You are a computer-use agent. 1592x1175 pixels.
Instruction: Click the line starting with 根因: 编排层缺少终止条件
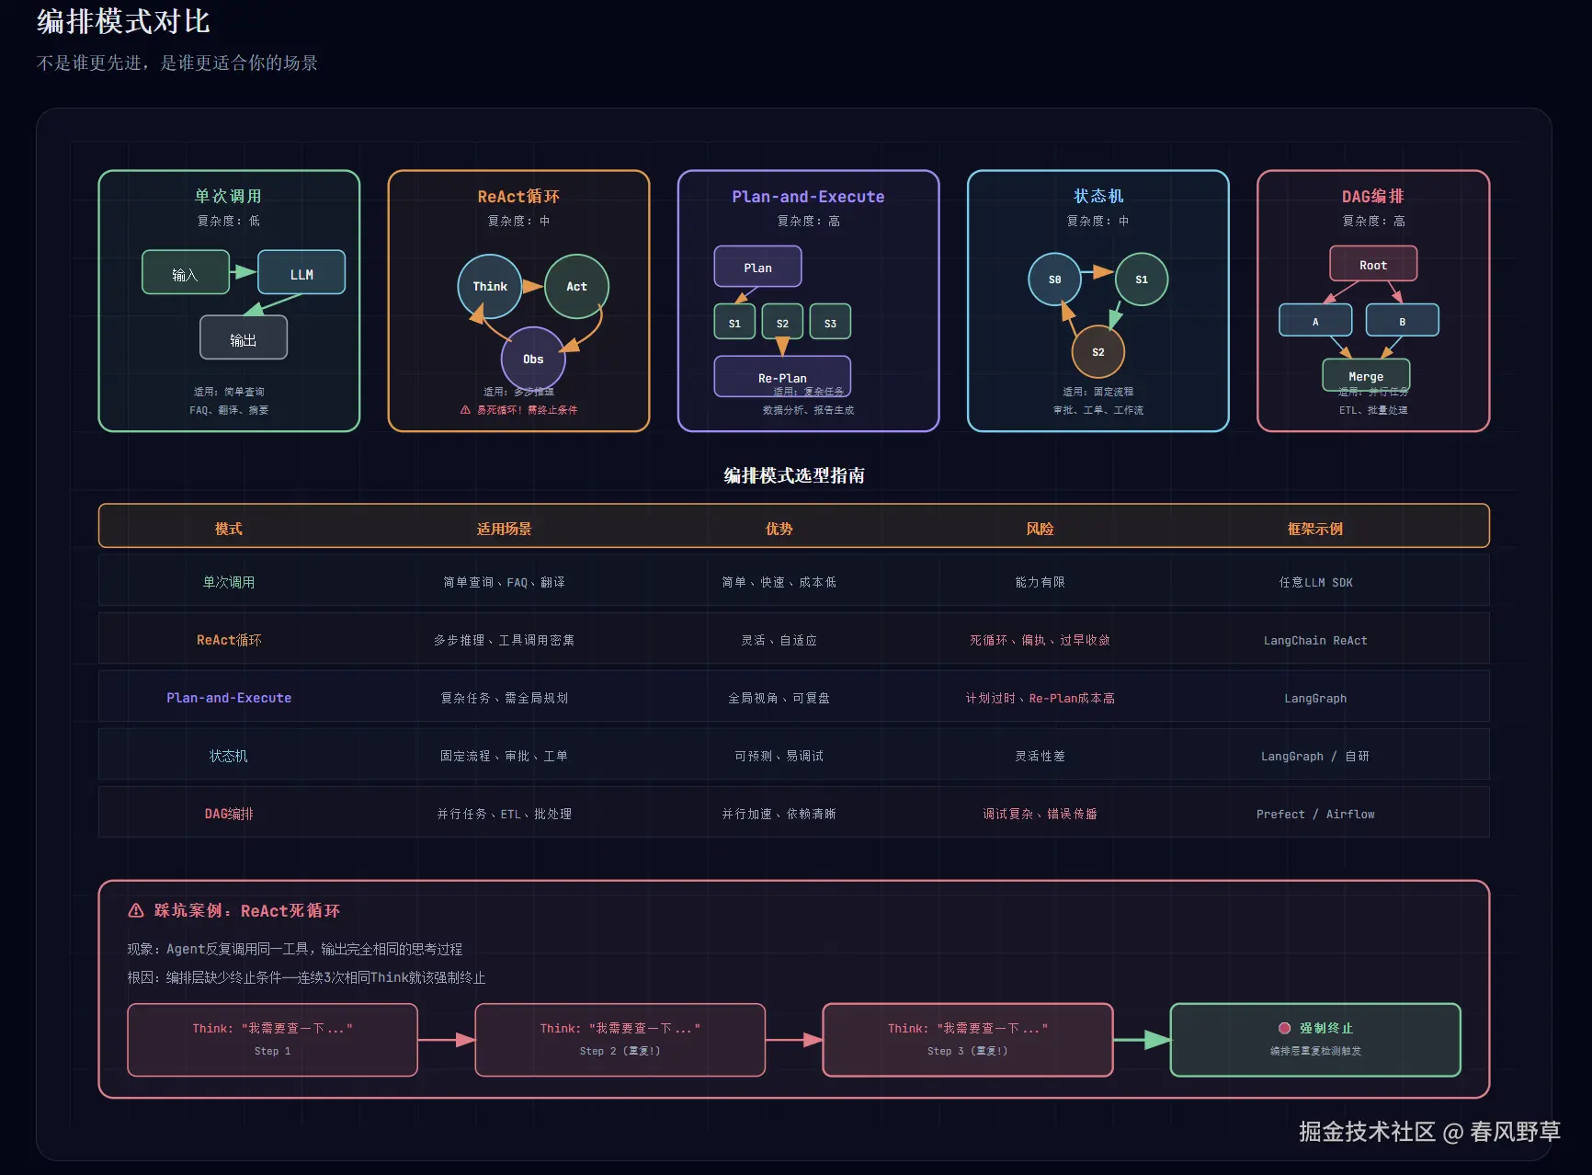click(306, 977)
